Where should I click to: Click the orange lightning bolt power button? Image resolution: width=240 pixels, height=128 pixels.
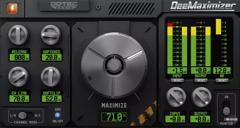point(12,8)
